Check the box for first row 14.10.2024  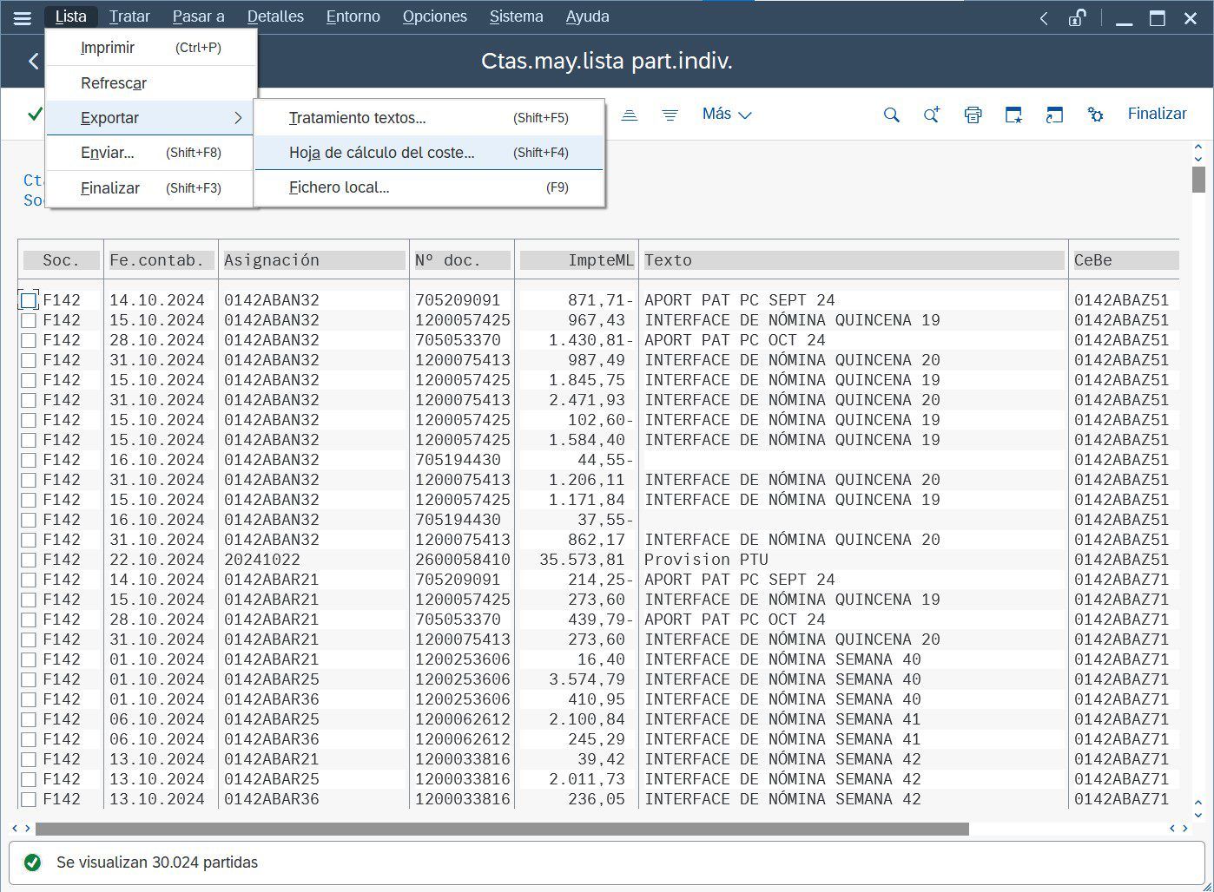tap(29, 300)
